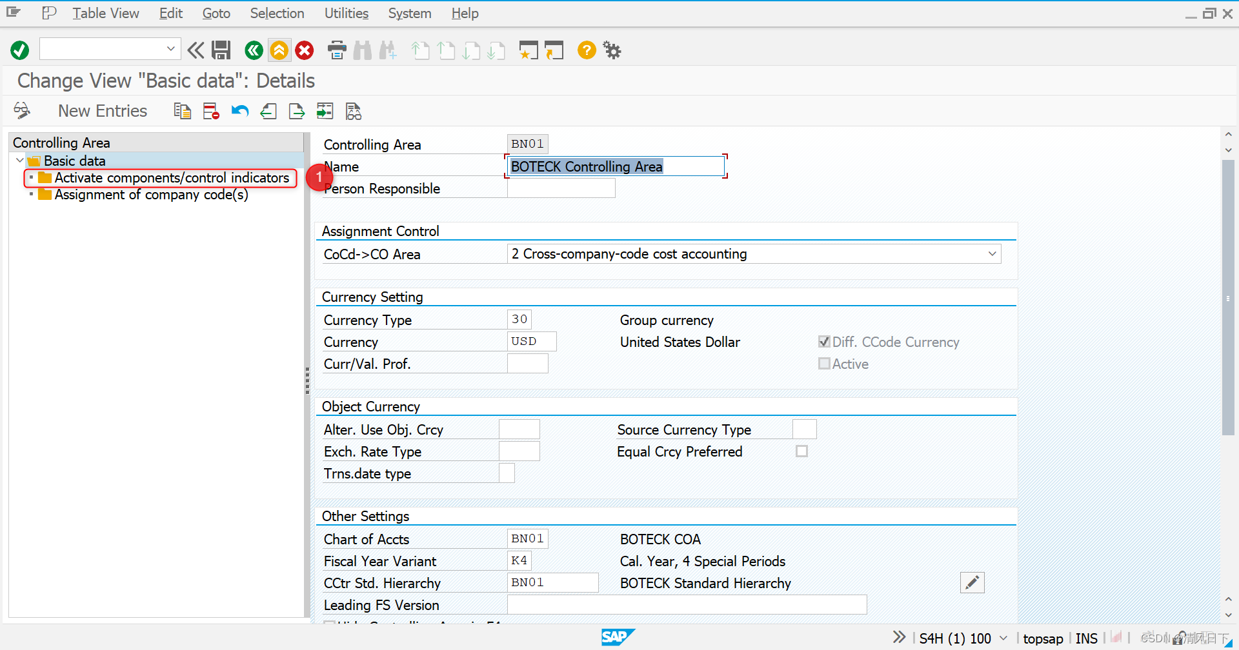
Task: Select the Basic data tree folder
Action: click(74, 161)
